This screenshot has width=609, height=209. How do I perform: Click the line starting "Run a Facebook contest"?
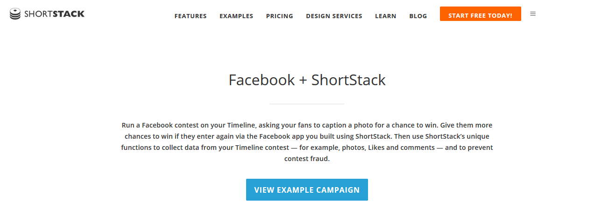(307, 125)
